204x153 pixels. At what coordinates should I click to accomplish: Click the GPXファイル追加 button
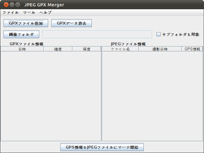(26, 23)
